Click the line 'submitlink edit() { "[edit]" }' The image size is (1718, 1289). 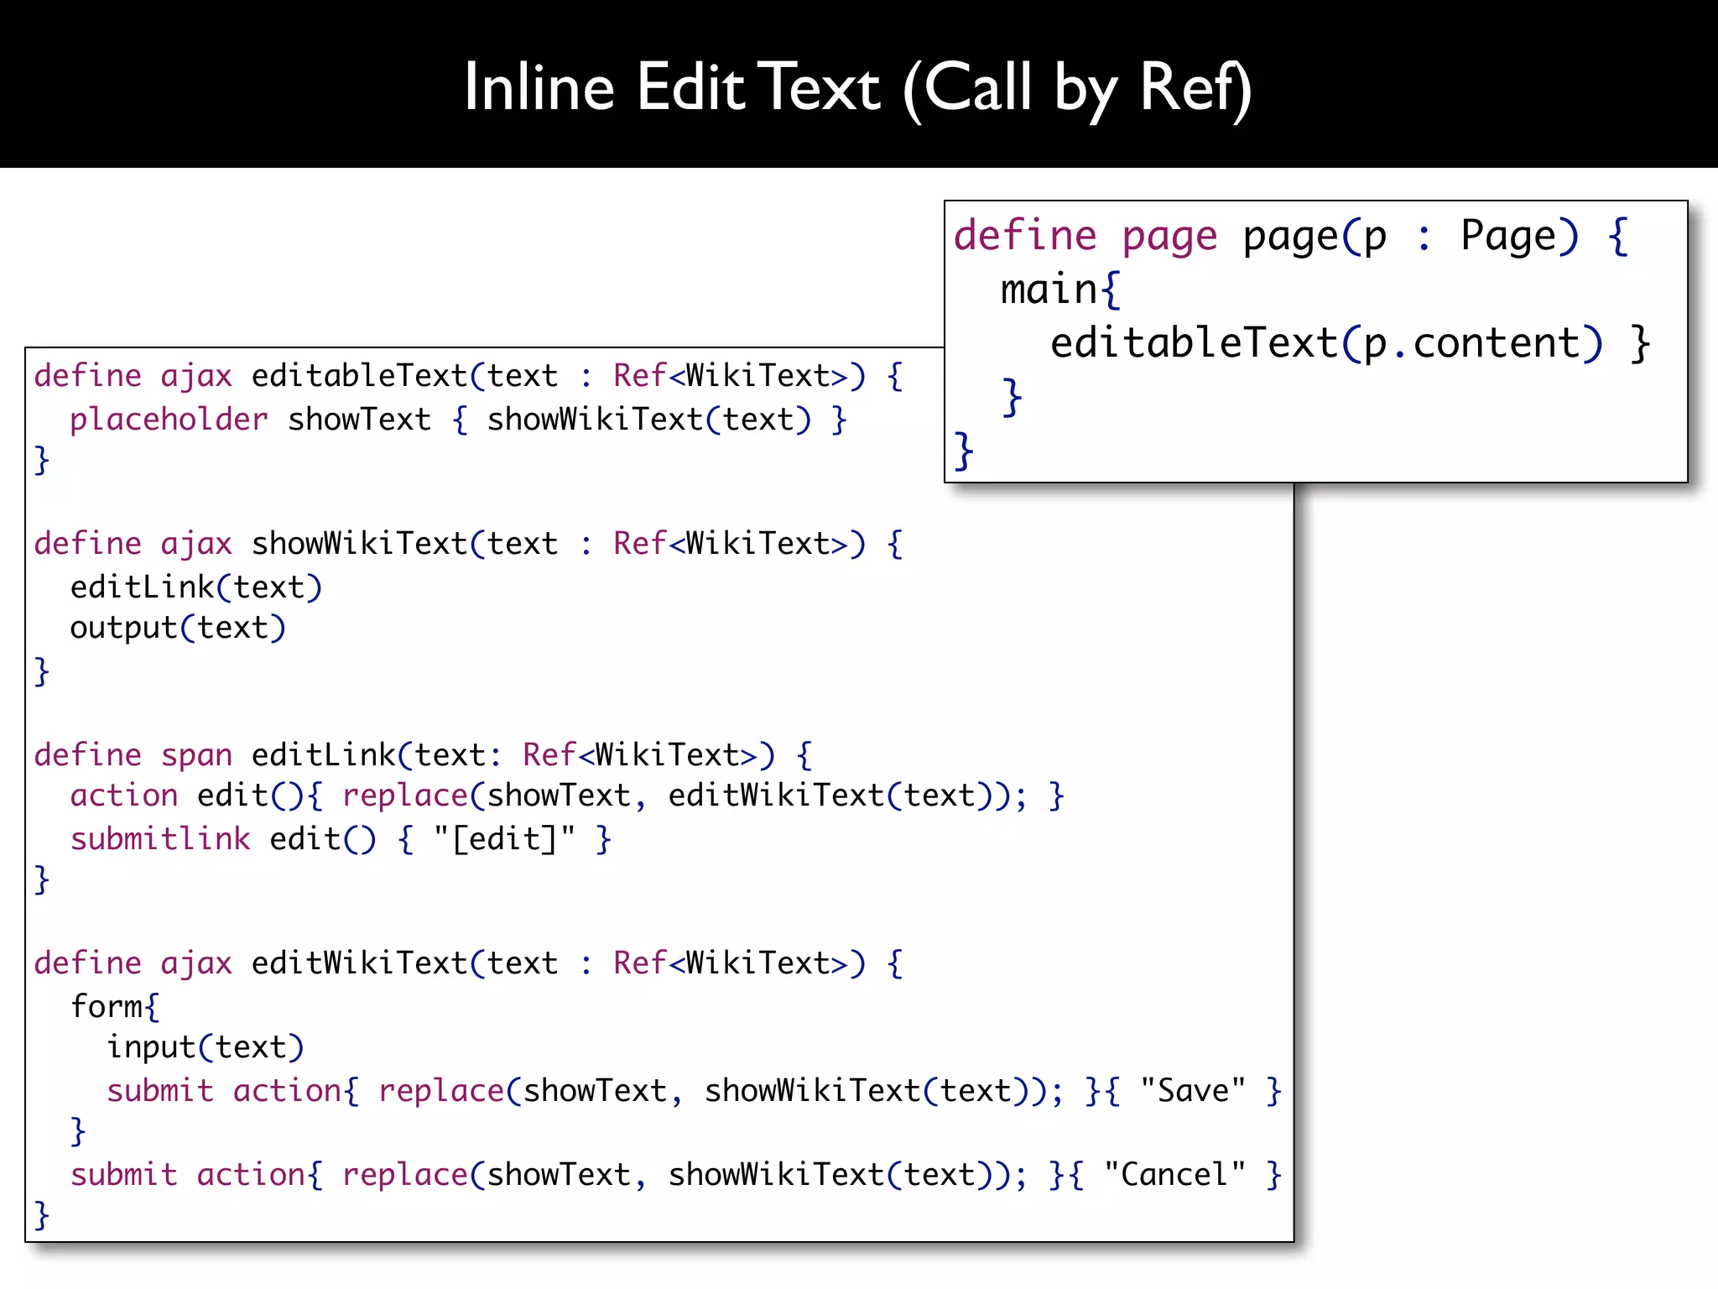pyautogui.click(x=341, y=839)
